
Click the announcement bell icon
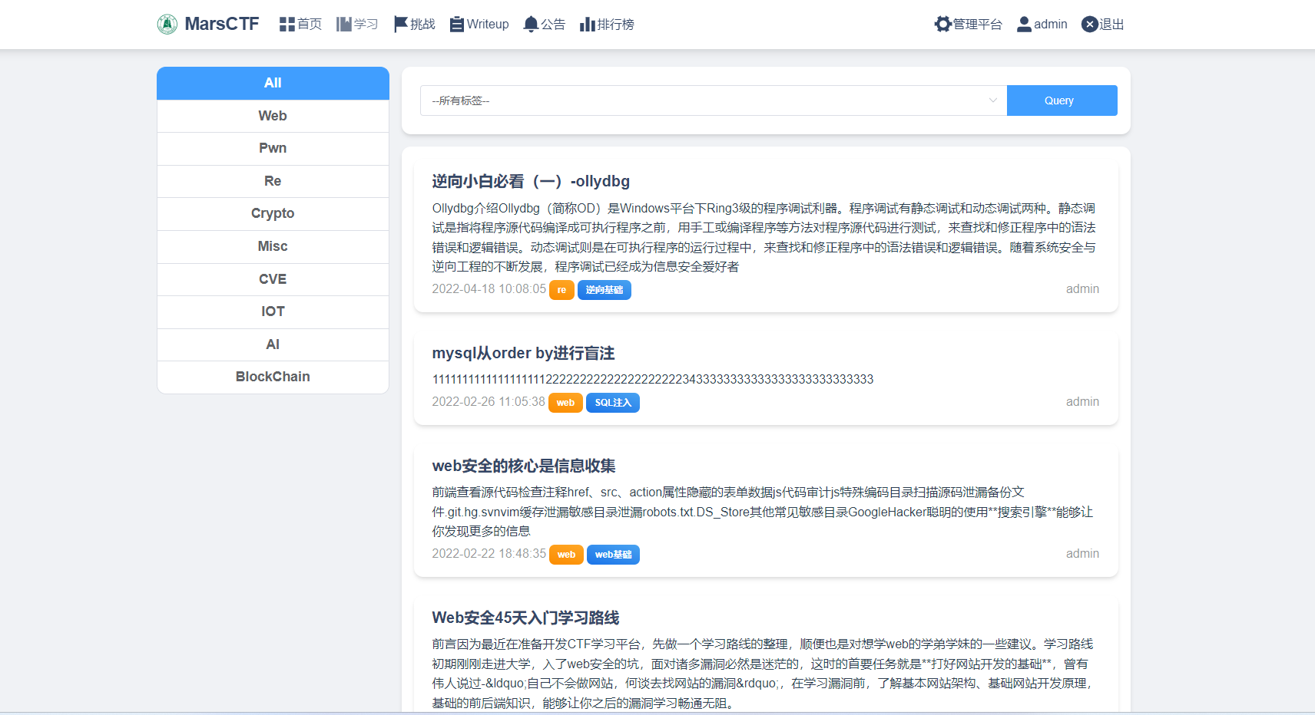tap(531, 24)
